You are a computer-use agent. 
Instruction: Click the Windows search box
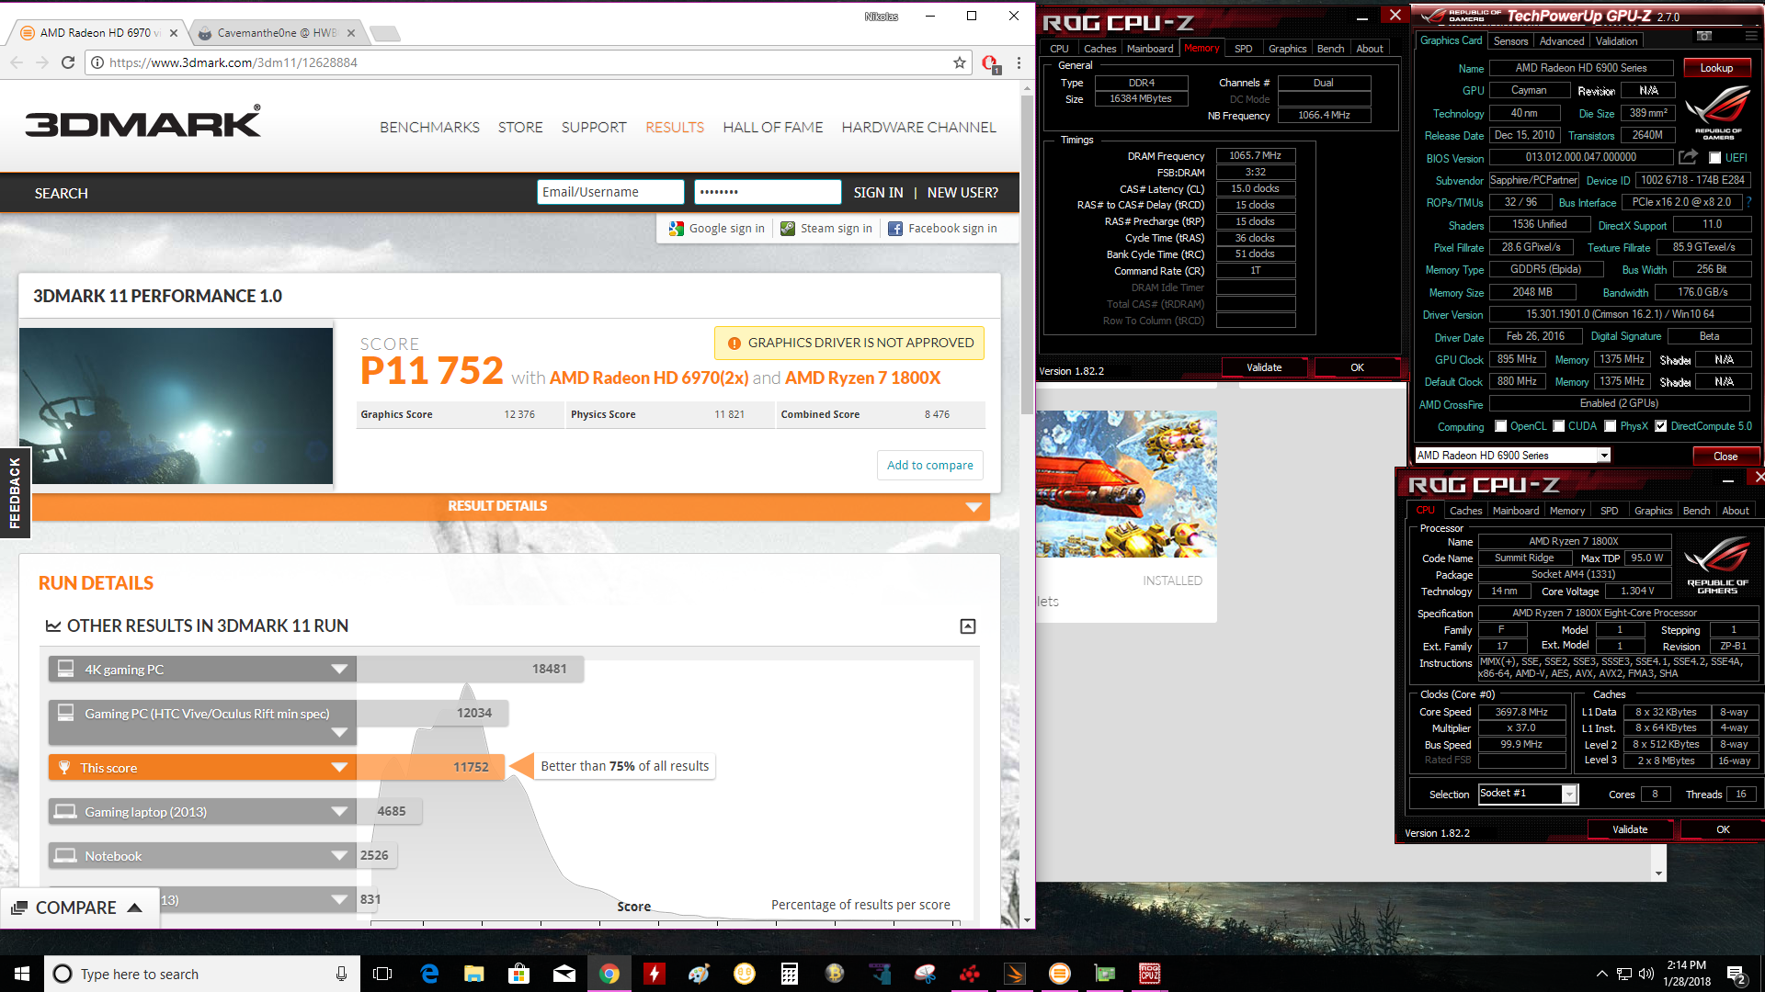click(202, 974)
